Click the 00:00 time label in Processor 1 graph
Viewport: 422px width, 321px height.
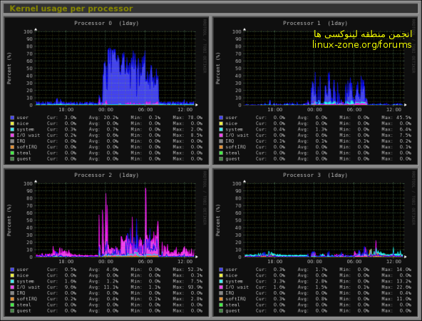point(314,110)
